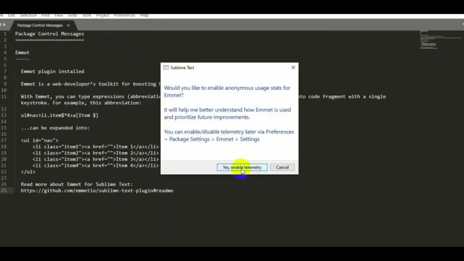Click line number 1 in the gutter
The height and width of the screenshot is (261, 464).
(x=5, y=34)
